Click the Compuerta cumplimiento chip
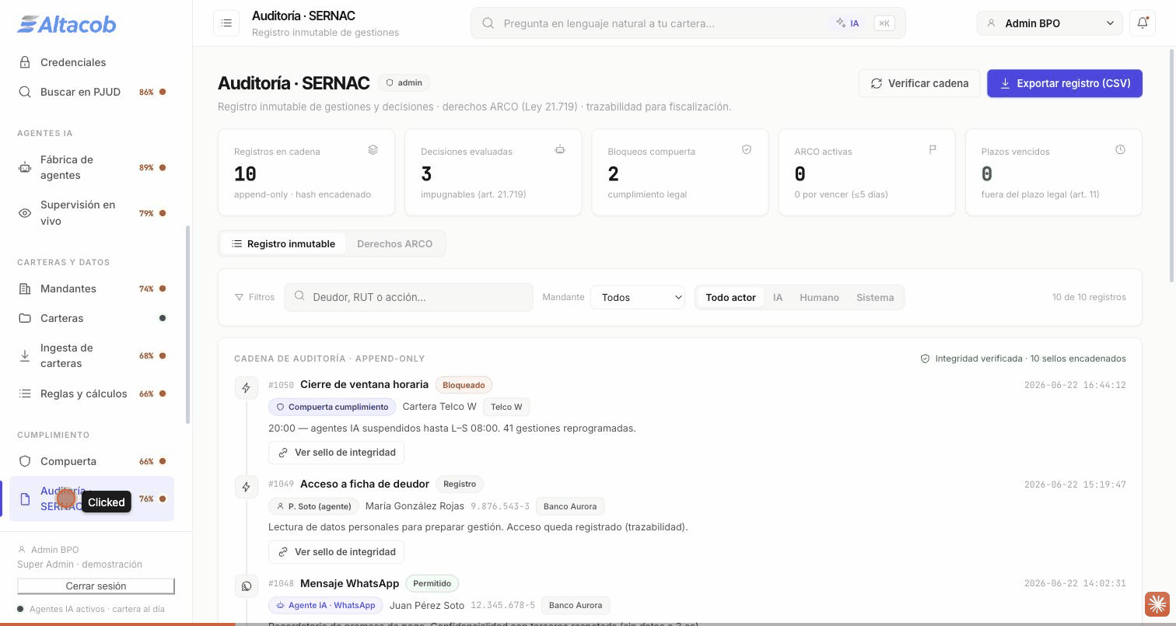The image size is (1176, 626). tap(332, 407)
